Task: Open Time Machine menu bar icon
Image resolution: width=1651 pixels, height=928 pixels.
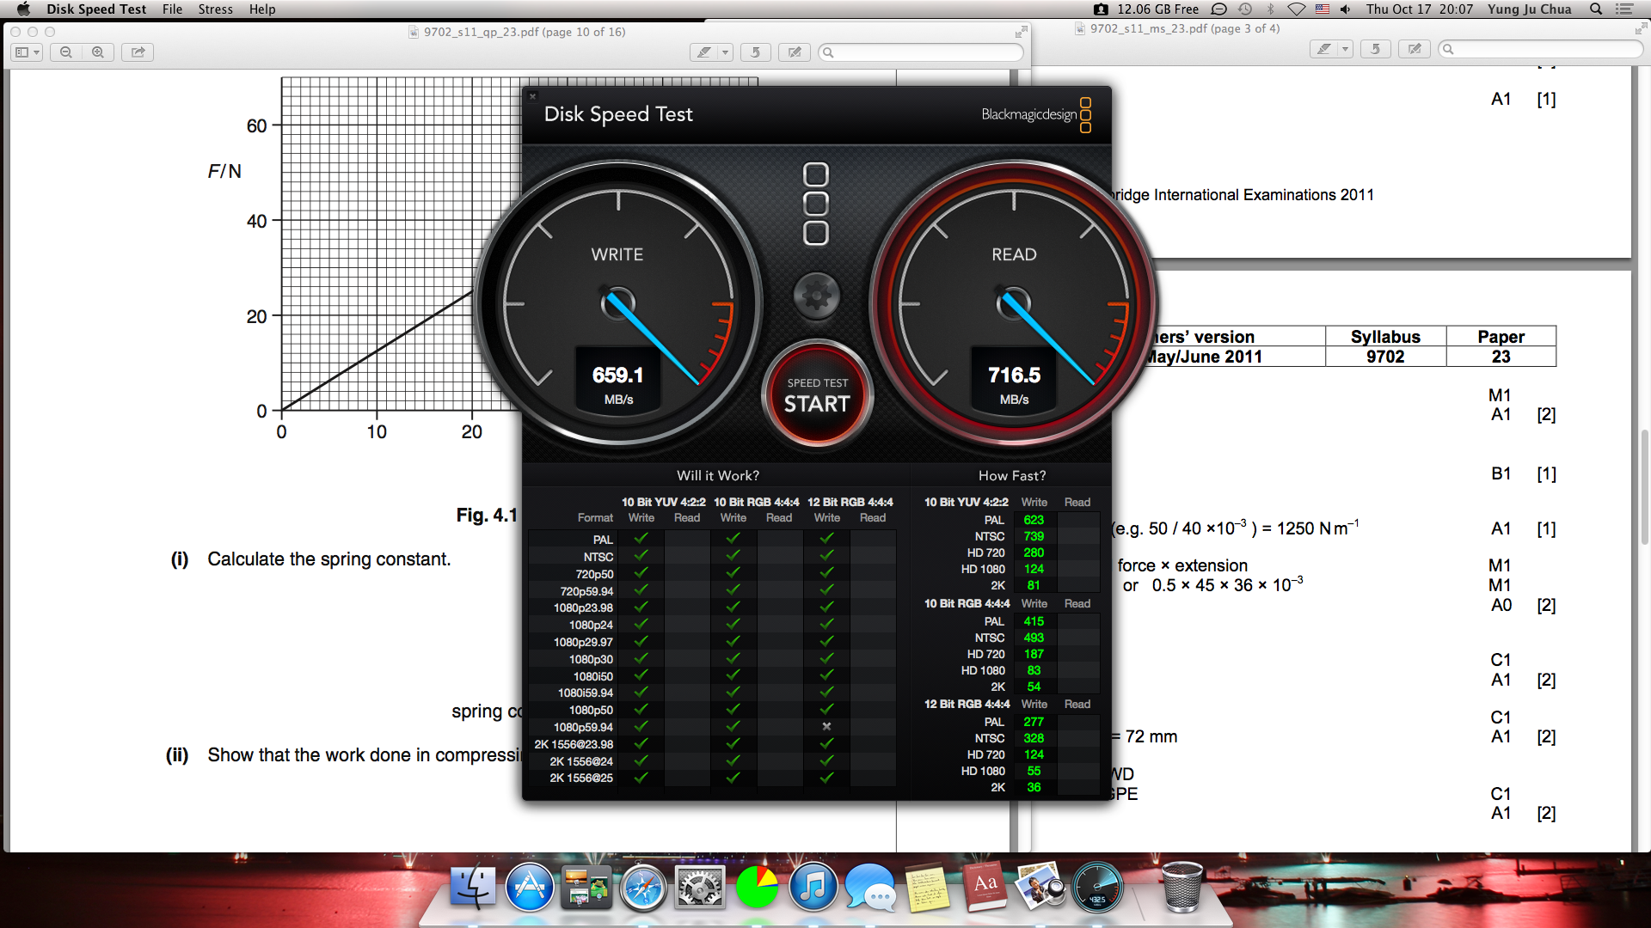Action: point(1245,9)
